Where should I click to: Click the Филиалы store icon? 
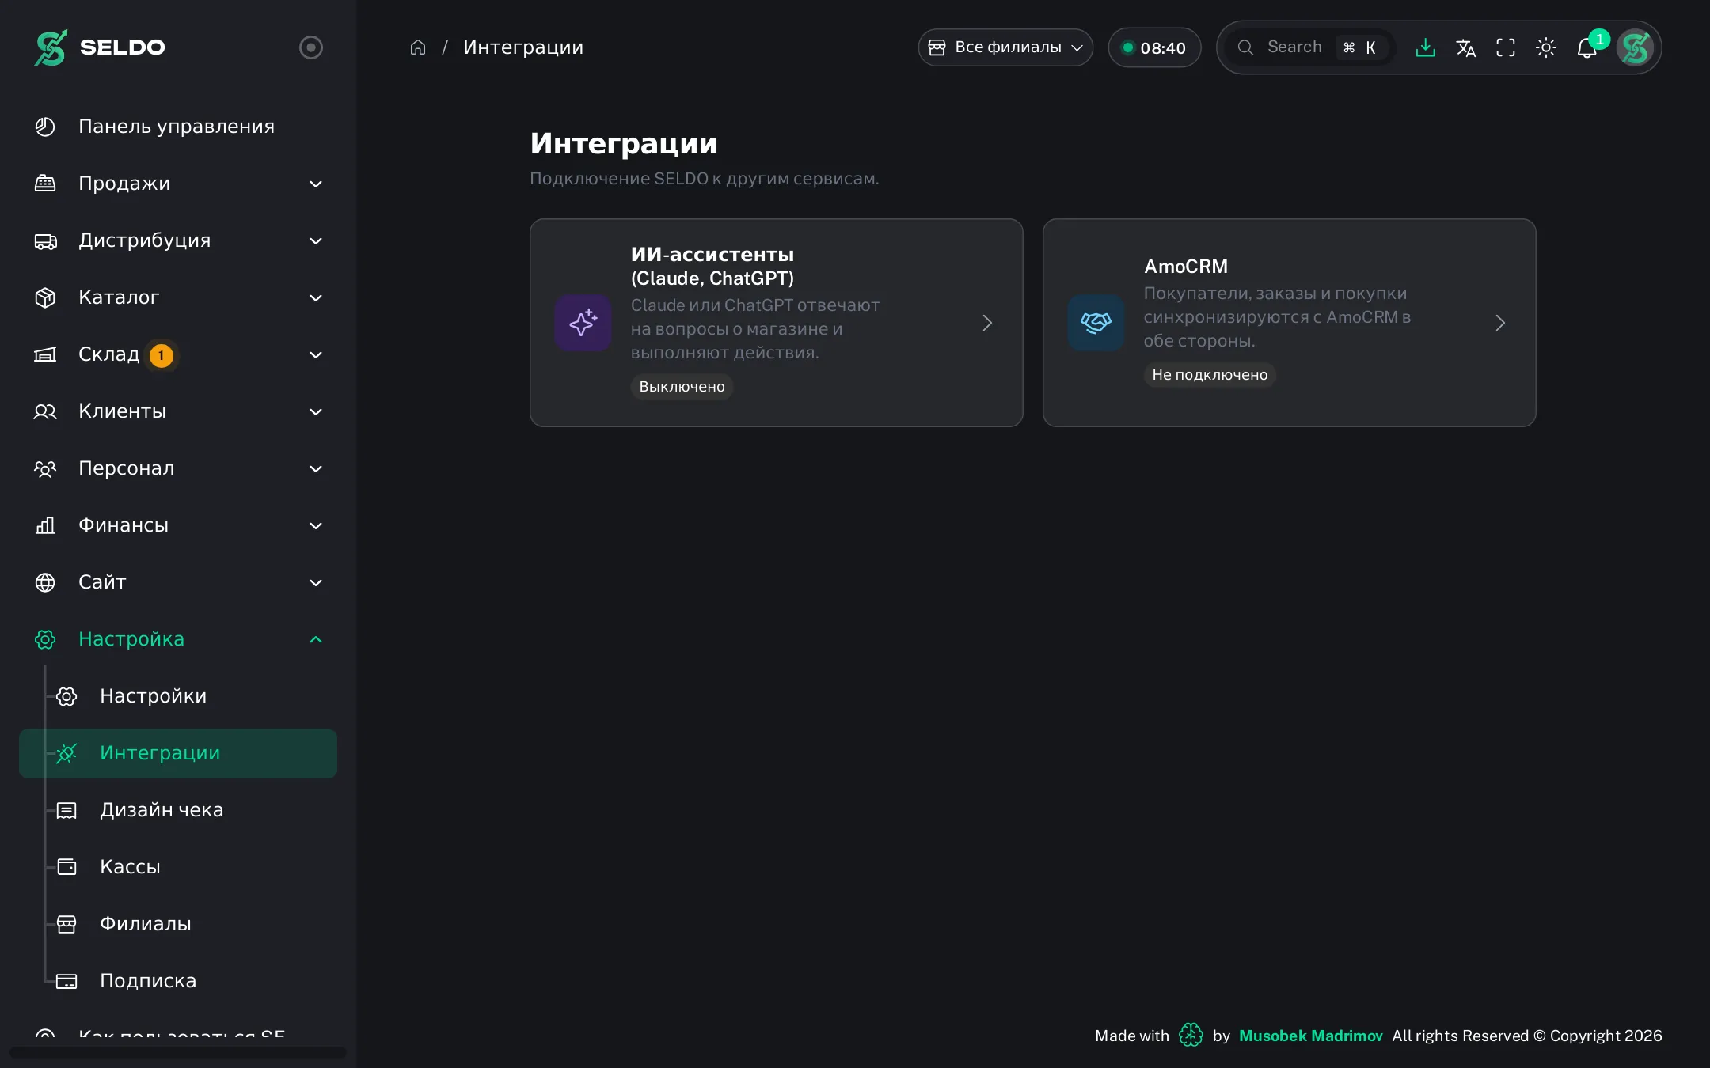point(66,924)
